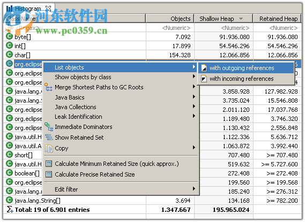Expand the Java Collections submenu arrow
305x222 pixels.
pyautogui.click(x=194, y=106)
